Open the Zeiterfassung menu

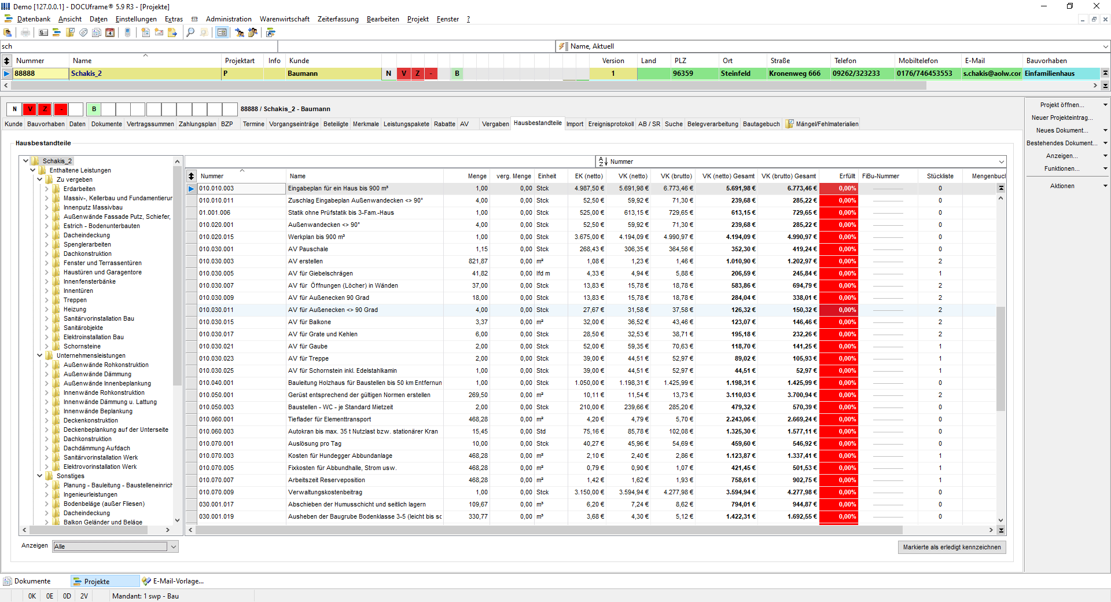[338, 19]
